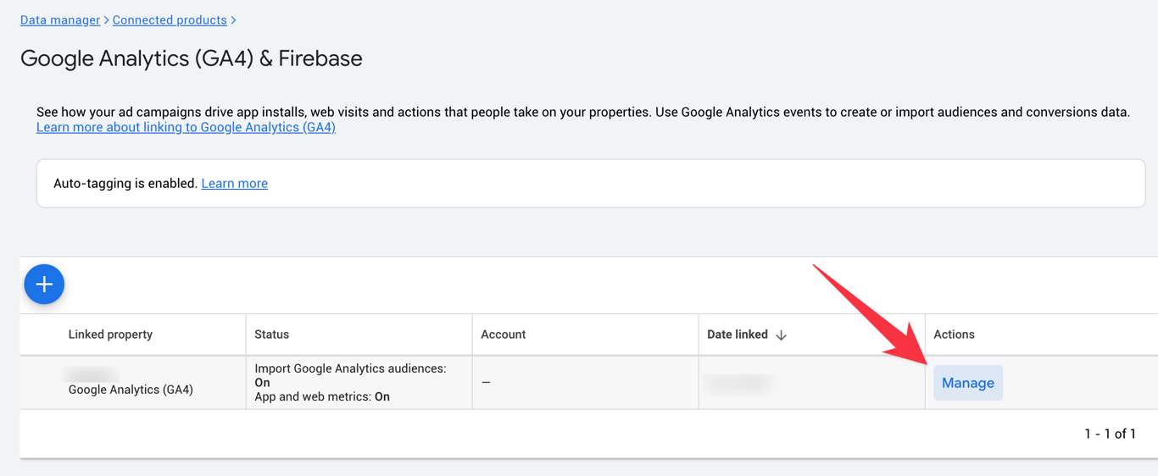1158x476 pixels.
Task: Click the sort arrow beside Date linked
Action: [x=781, y=335]
